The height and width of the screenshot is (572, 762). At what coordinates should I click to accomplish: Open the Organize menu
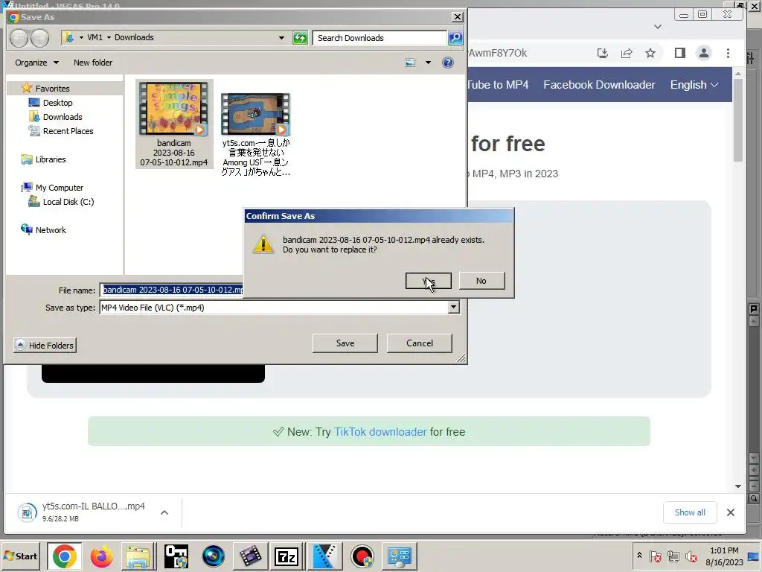point(36,63)
